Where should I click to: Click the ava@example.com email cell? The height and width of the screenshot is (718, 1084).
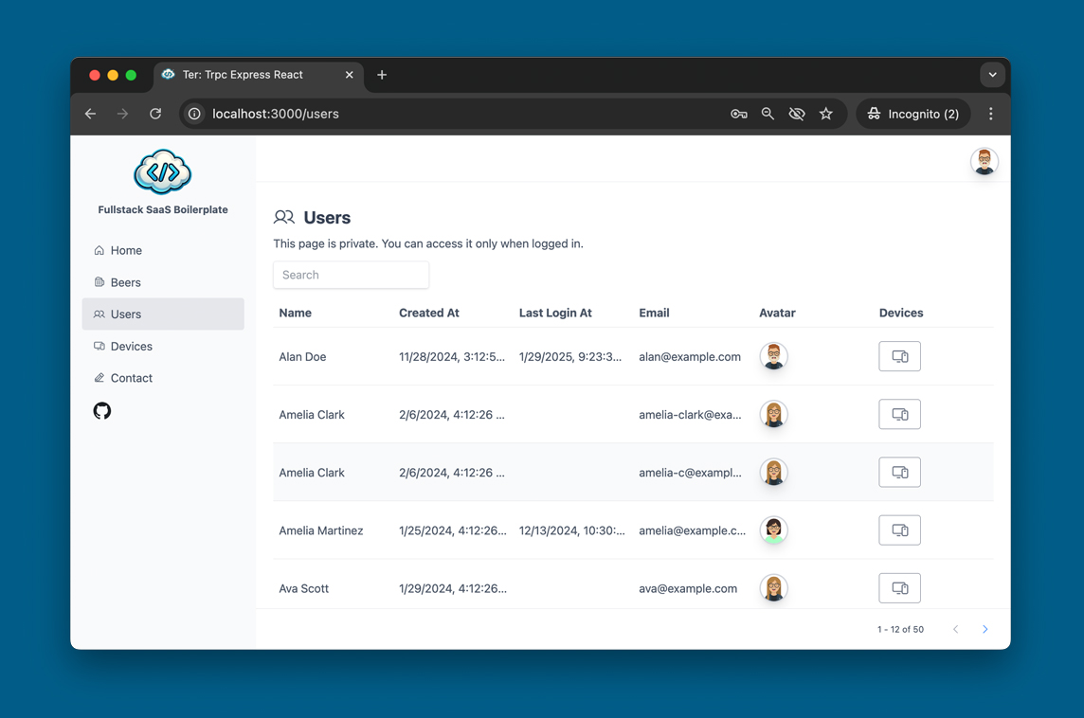[688, 589]
